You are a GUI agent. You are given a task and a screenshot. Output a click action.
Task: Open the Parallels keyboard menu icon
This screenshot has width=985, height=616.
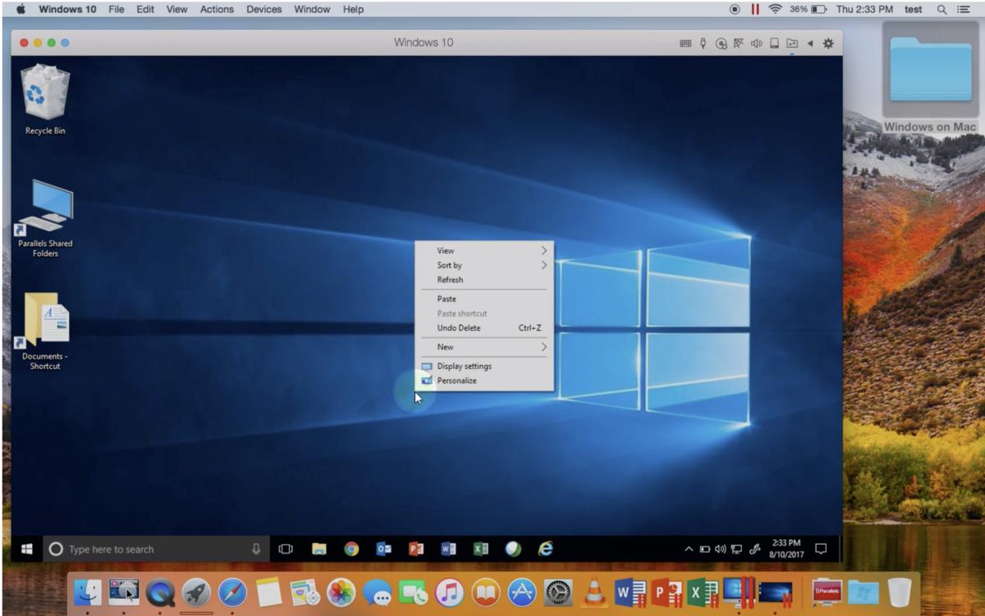(x=685, y=43)
